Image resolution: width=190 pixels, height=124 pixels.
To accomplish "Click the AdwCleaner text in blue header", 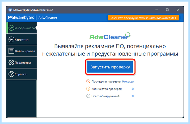I will tap(48, 18).
